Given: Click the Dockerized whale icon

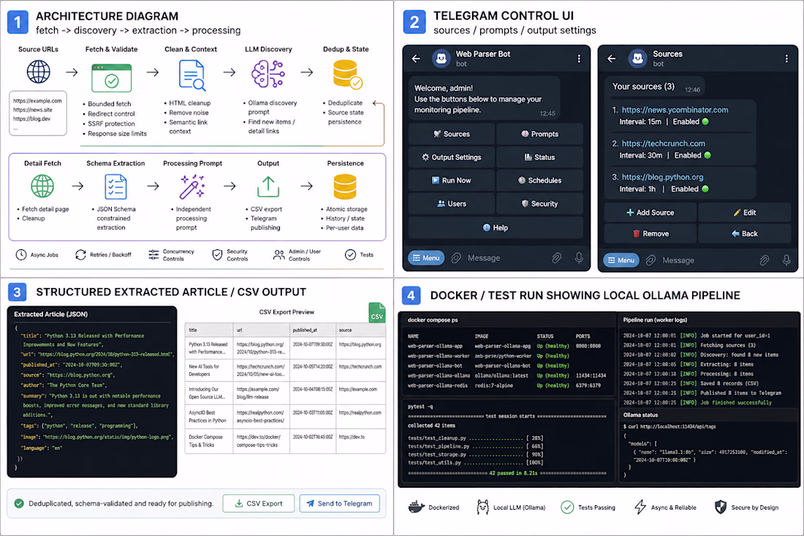Looking at the screenshot, I should pos(417,507).
